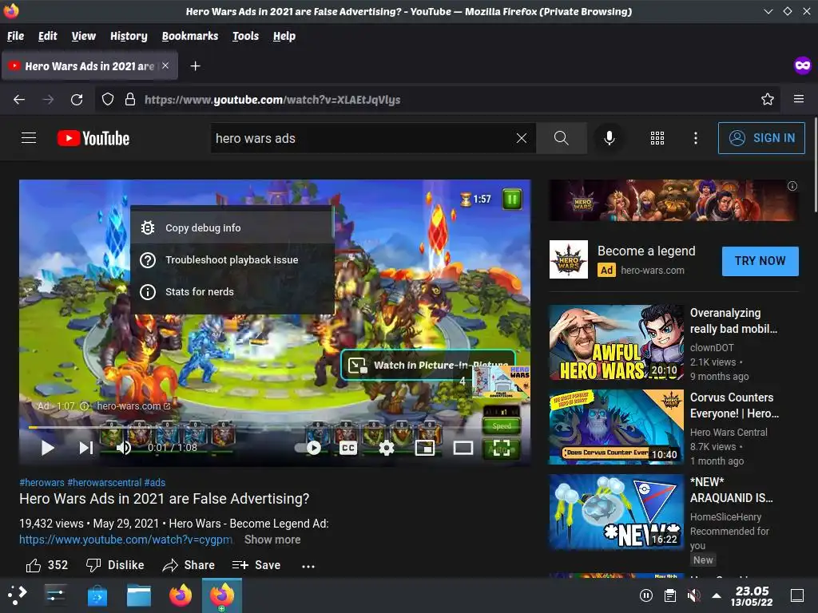Enable theater mode

point(463,448)
